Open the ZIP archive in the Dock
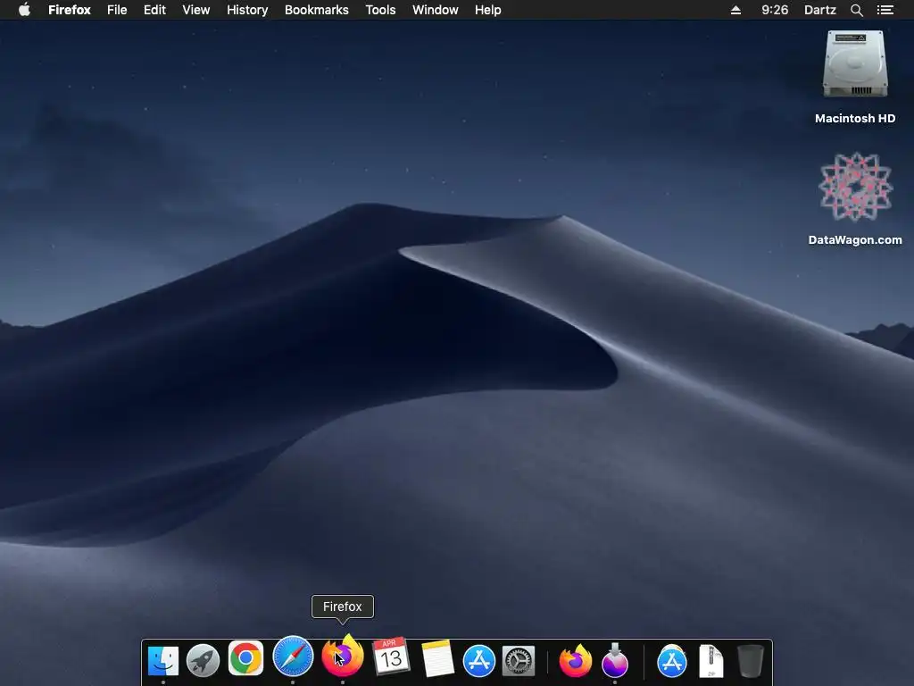This screenshot has height=686, width=914. coord(711,661)
